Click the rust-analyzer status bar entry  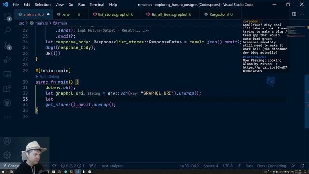coord(112,166)
